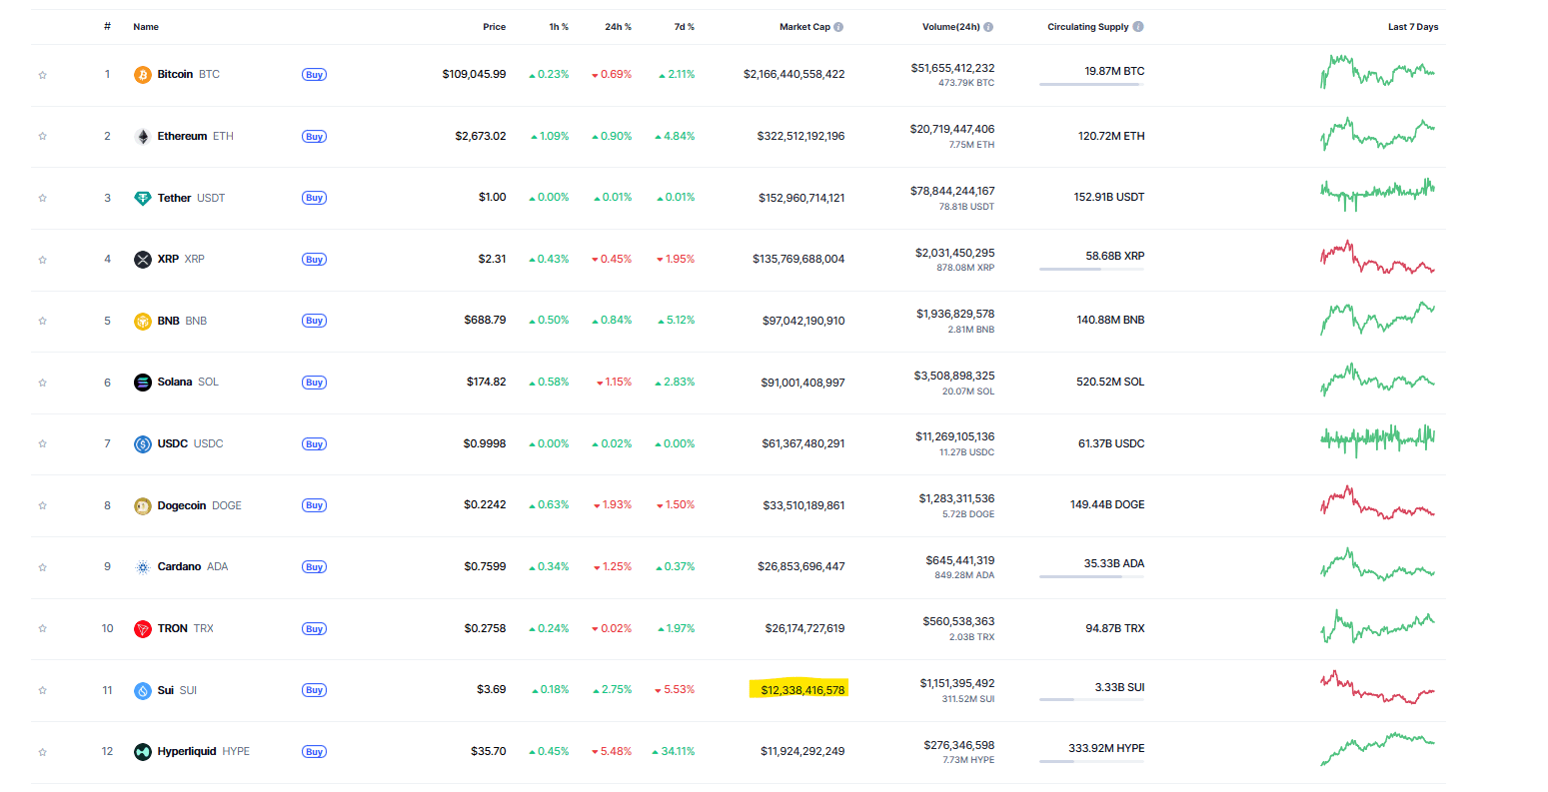Click Buy button for Sui
The image size is (1548, 792).
[314, 690]
